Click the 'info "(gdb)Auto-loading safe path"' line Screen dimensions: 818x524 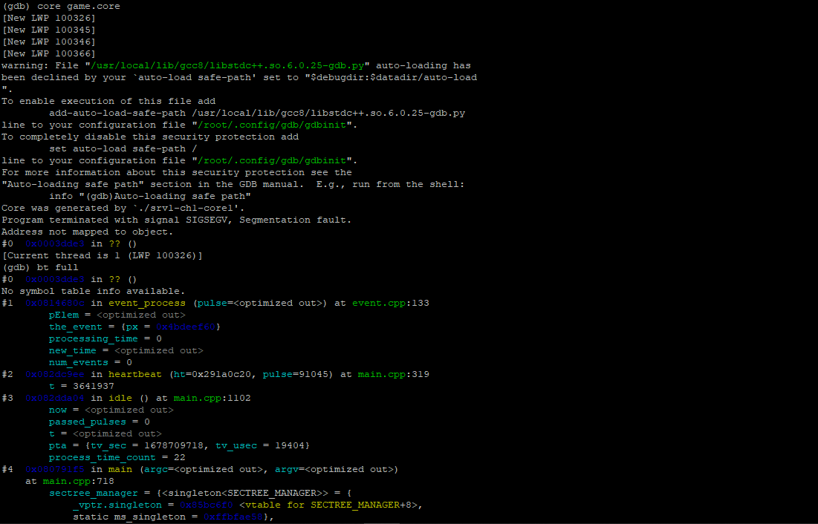tap(150, 196)
